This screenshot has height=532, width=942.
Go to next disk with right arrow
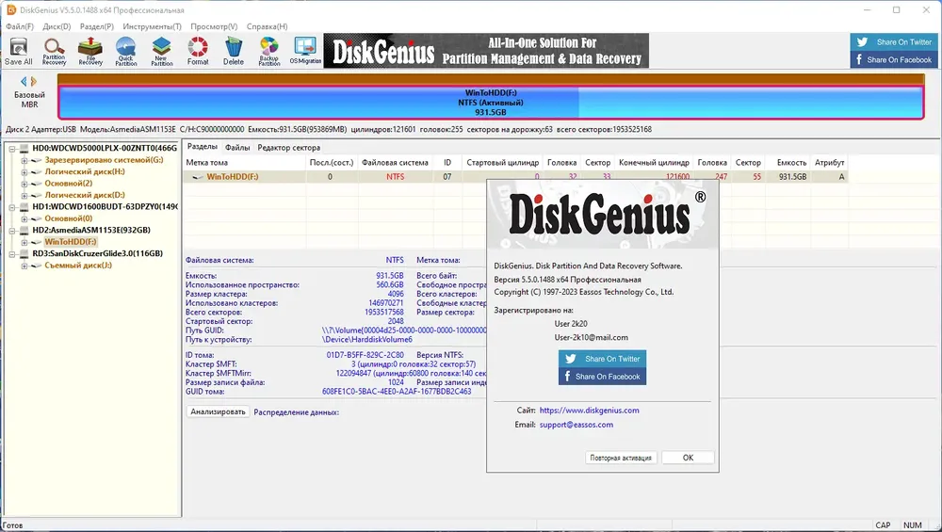[x=34, y=81]
